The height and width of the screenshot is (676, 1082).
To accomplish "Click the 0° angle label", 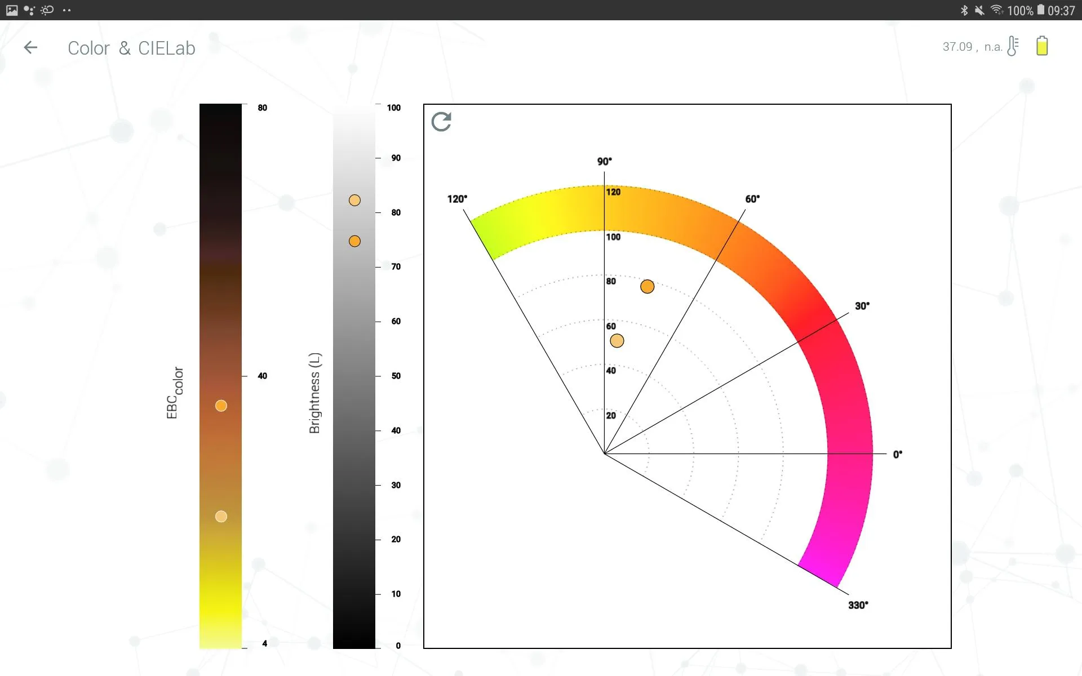I will click(x=898, y=455).
